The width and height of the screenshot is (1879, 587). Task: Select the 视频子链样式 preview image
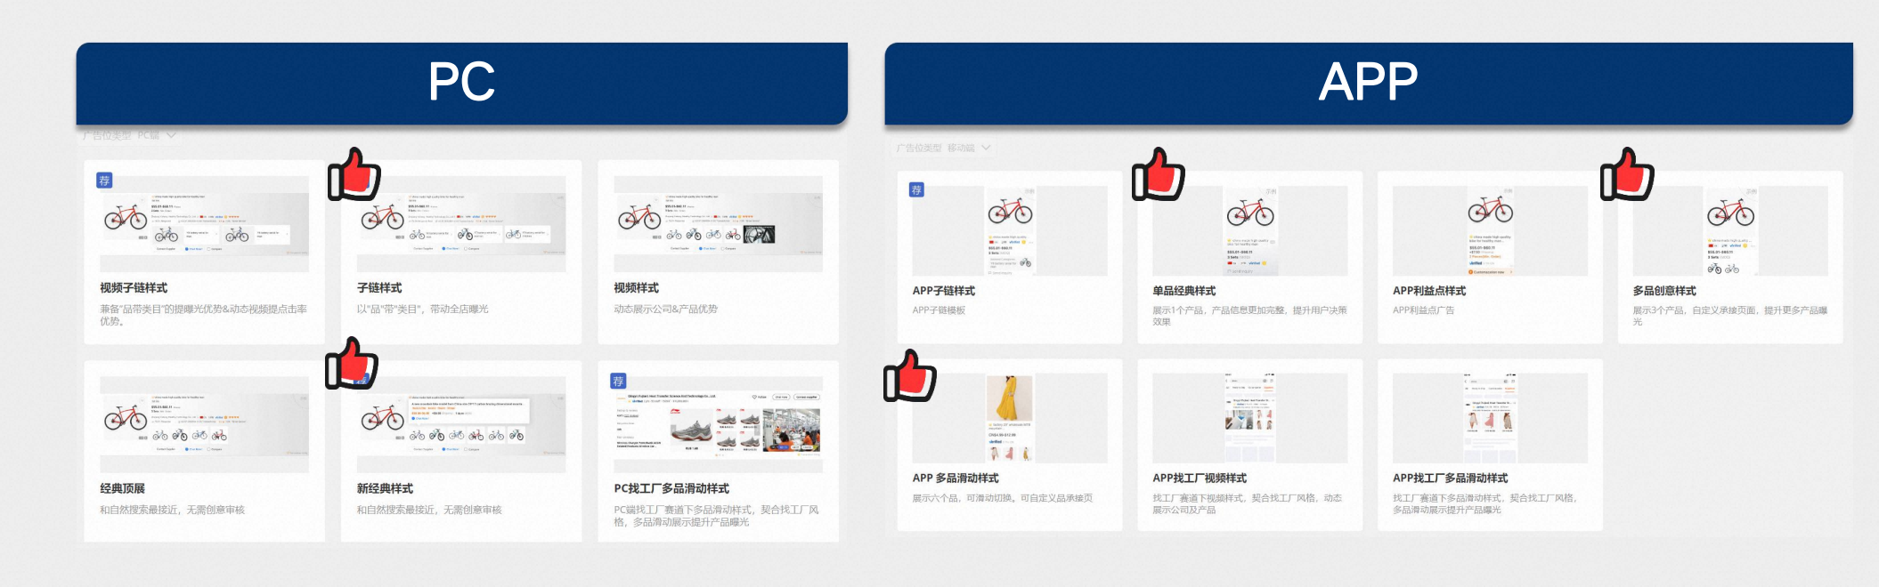(204, 223)
